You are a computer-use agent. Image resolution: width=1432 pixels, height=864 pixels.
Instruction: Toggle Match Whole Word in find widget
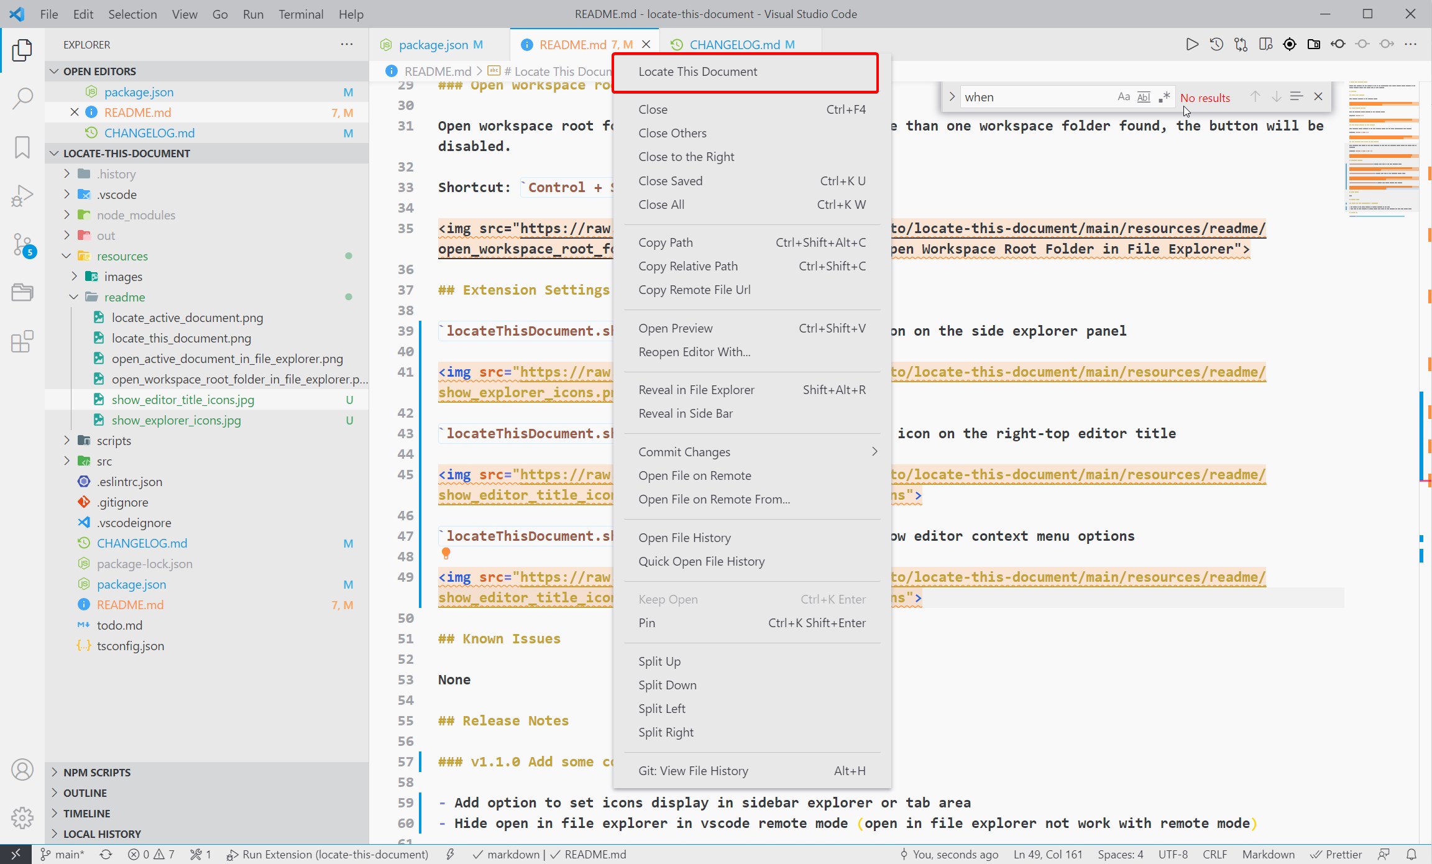(1144, 97)
